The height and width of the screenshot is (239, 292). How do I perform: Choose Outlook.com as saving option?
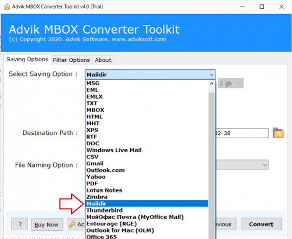pos(147,170)
